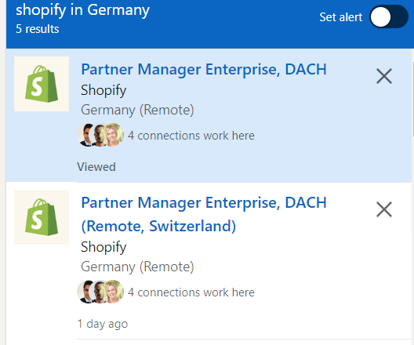The image size is (414, 345).
Task: Dismiss the Remote, Switzerland job listing
Action: tap(384, 209)
